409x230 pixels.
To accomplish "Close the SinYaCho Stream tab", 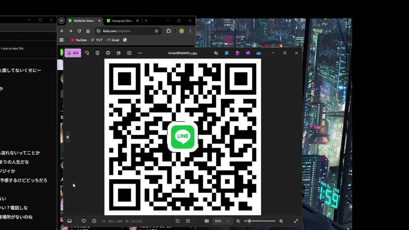I will pos(99,21).
